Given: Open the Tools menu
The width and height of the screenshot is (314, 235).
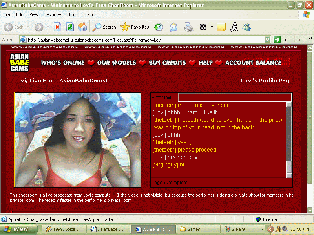Looking at the screenshot, I should coord(73,14).
